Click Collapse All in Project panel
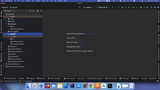Viewport: 160px width, 90px height. click(33, 11)
